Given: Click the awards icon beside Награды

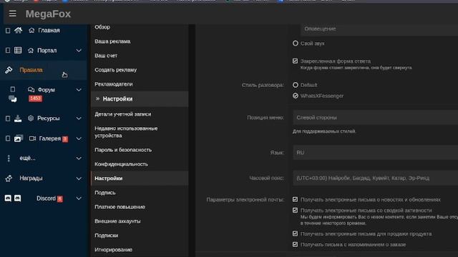Looking at the screenshot, I should (9, 178).
